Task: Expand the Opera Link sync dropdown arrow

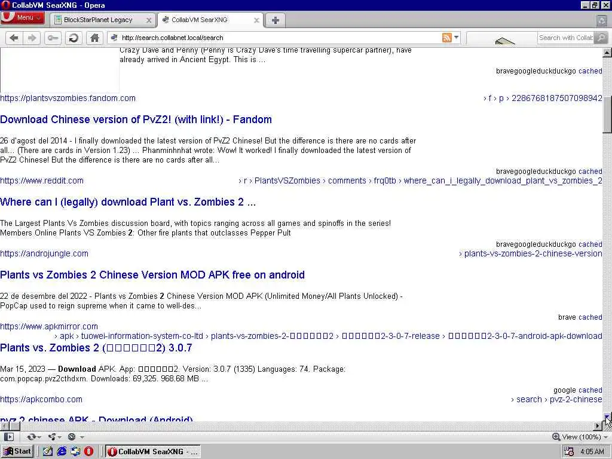Action: (39, 437)
